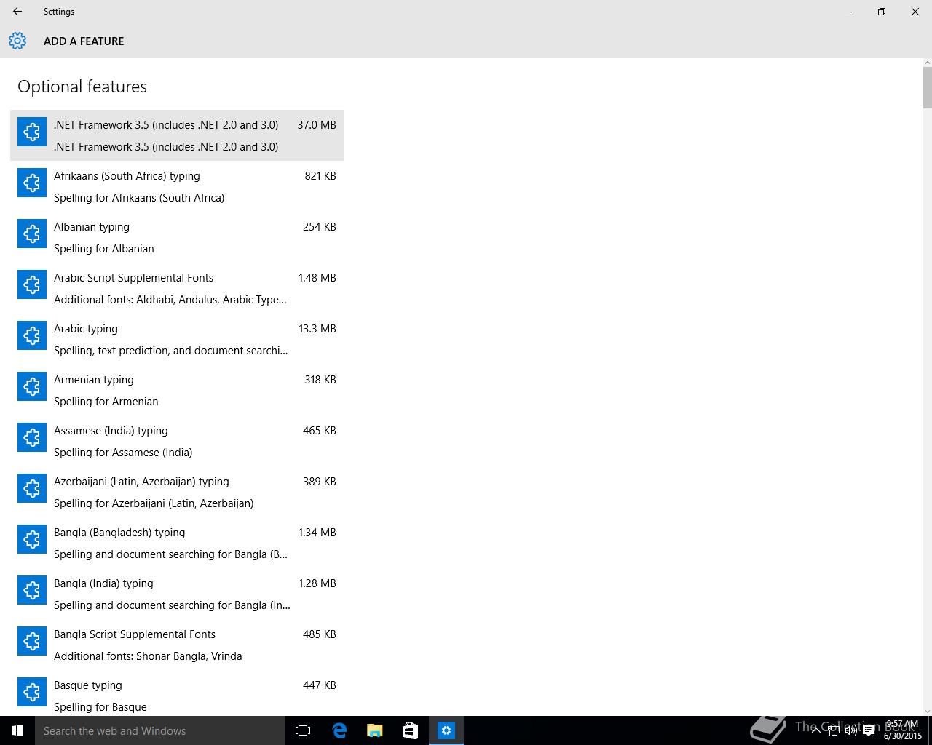Open the Windows Start menu
Image resolution: width=932 pixels, height=745 pixels.
pyautogui.click(x=17, y=730)
